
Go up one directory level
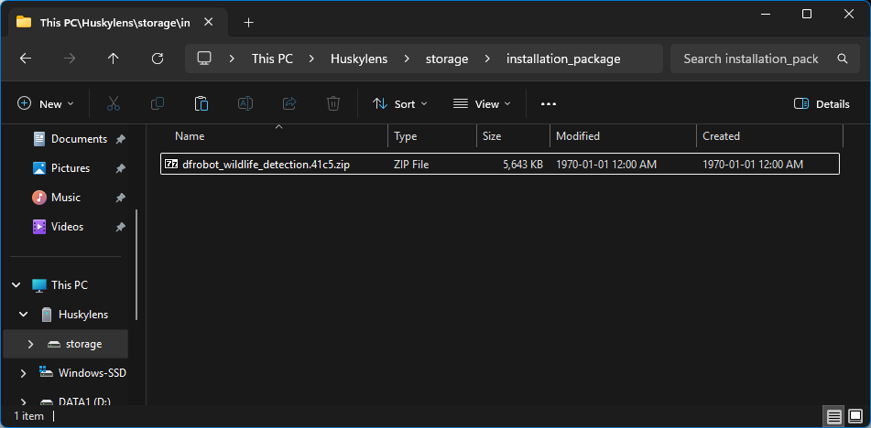coord(114,59)
